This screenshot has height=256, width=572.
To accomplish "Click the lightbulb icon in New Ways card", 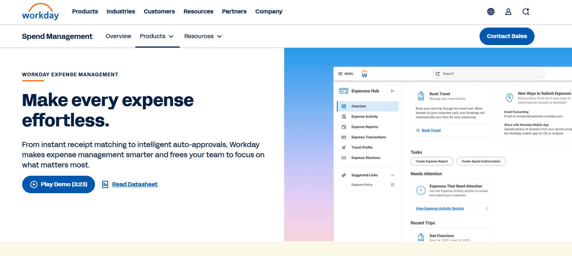I will click(x=509, y=97).
